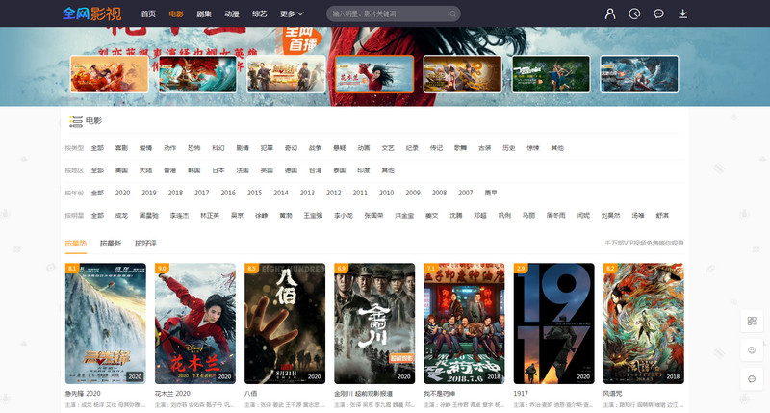770x413 pixels.
Task: Open the 八佰 movie poster
Action: point(285,323)
